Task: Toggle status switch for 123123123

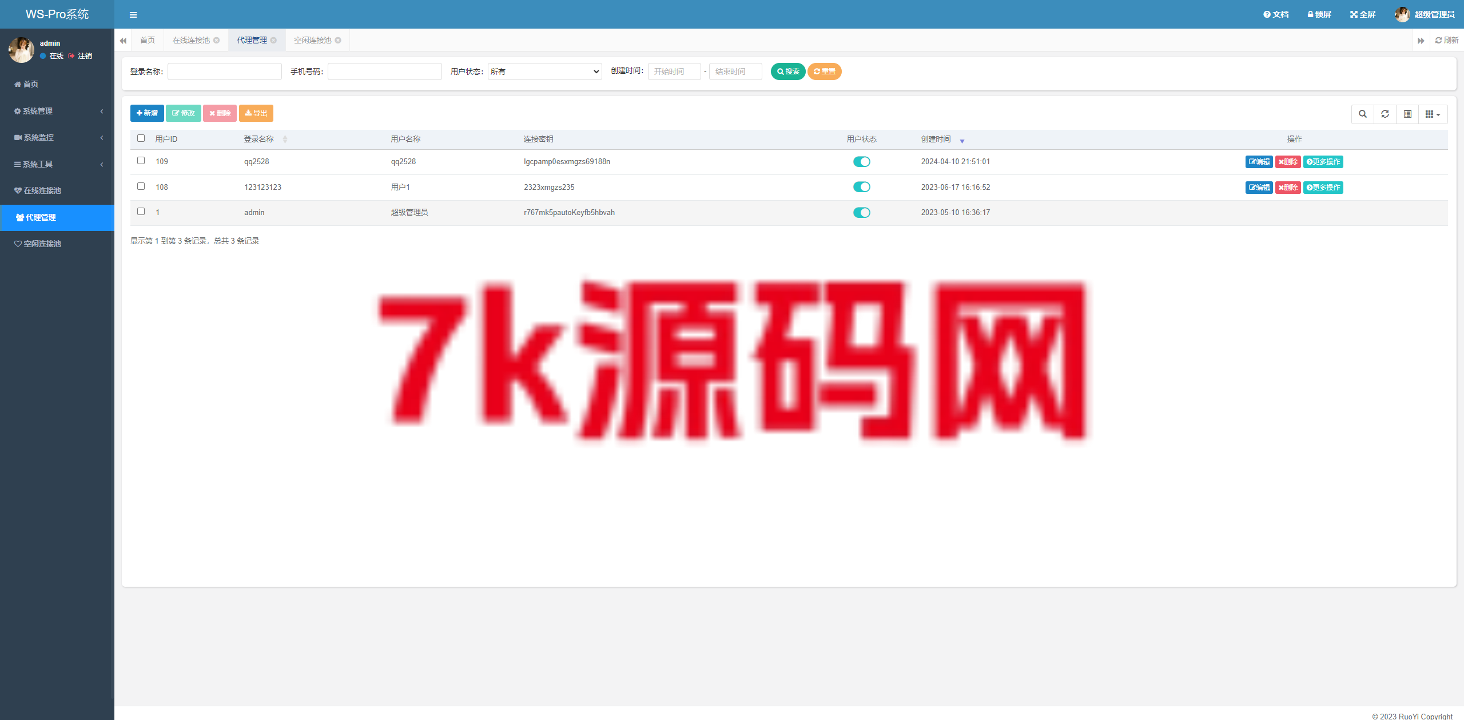Action: (861, 187)
